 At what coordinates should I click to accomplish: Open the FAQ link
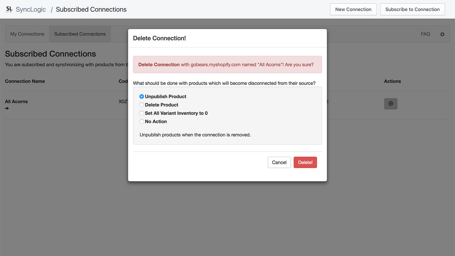[425, 34]
